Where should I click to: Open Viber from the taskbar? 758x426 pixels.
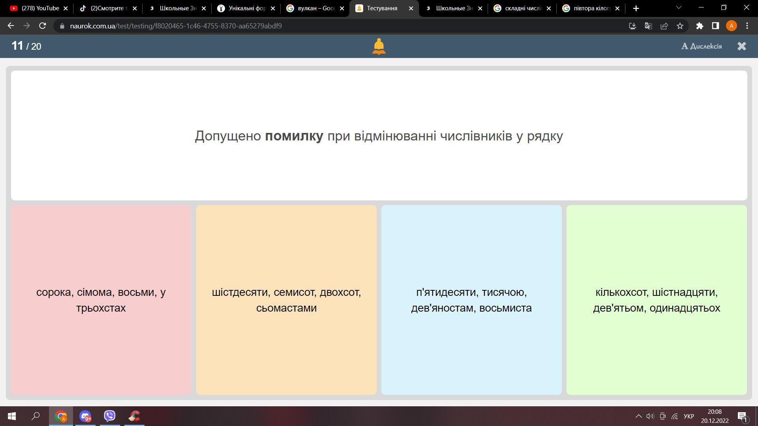[110, 416]
